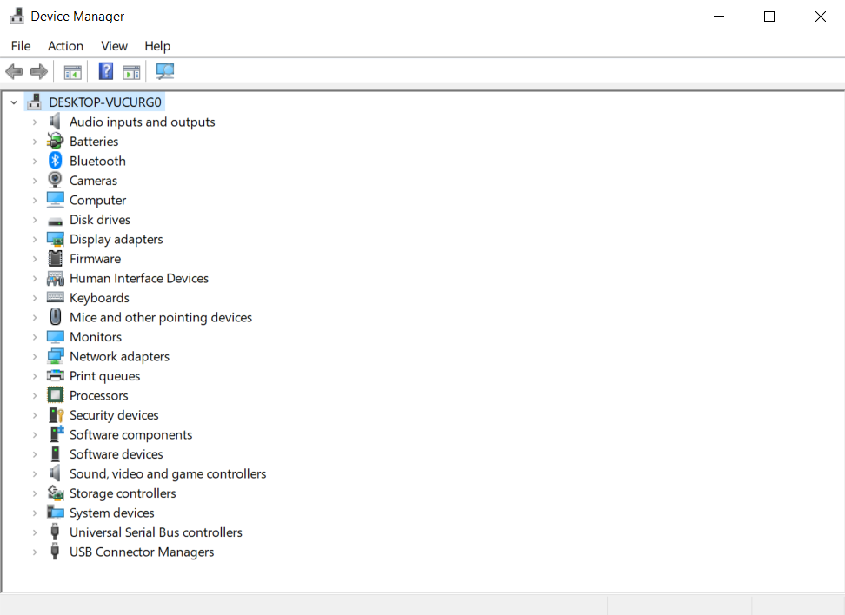This screenshot has width=845, height=615.
Task: Expand Universal Serial Bus controllers
Action: click(35, 532)
